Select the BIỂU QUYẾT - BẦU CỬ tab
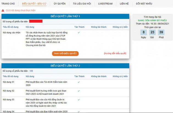This screenshot has width=173, height=113. pyautogui.click(x=35, y=4)
